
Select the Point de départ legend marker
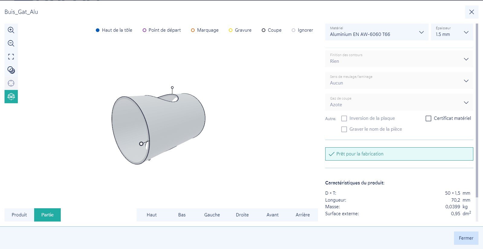(144, 30)
